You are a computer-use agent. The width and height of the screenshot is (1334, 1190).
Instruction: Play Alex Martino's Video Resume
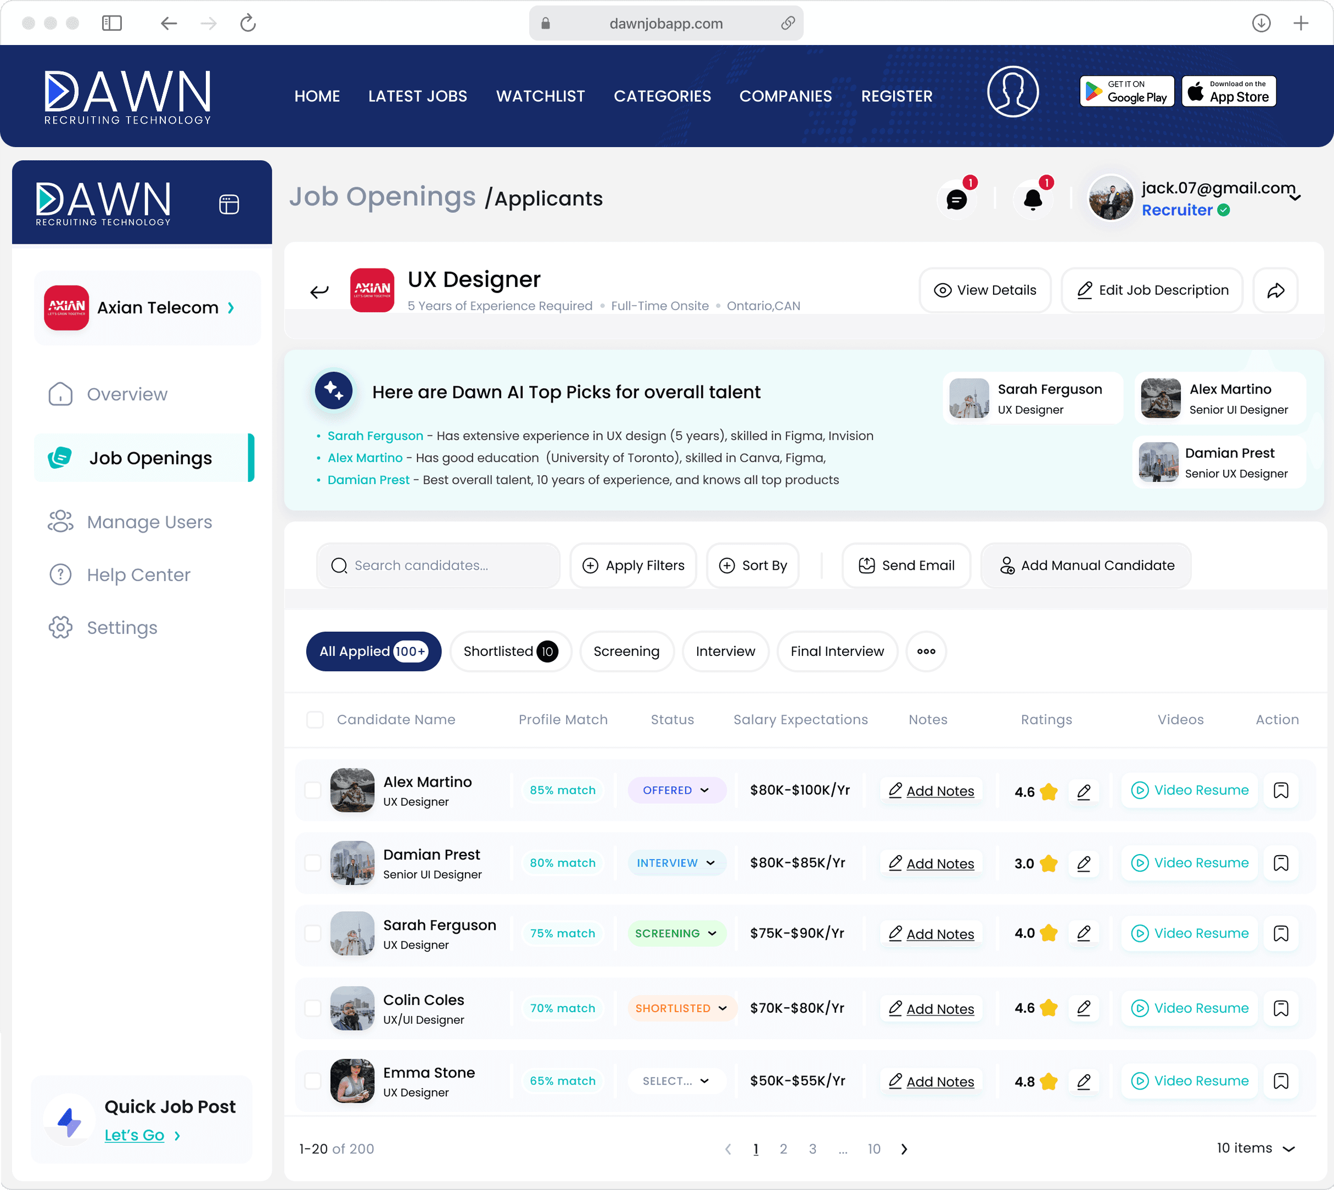[x=1189, y=790]
